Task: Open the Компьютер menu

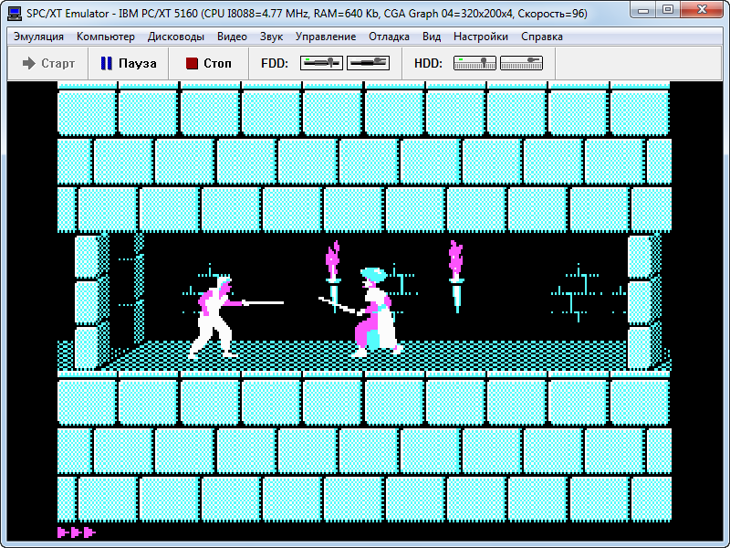Action: (106, 37)
